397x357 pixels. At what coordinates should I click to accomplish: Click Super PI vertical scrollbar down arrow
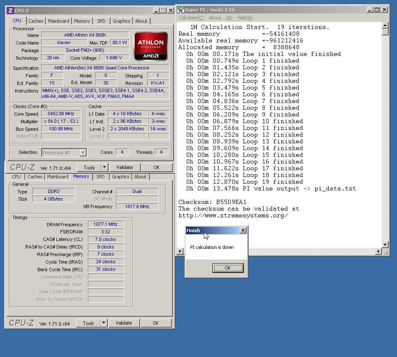[x=385, y=245]
